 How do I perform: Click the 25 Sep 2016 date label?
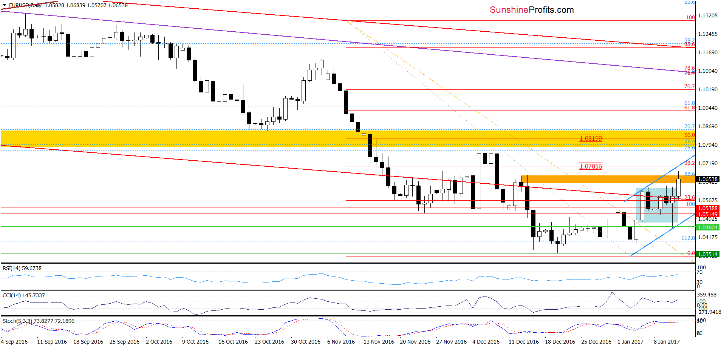point(124,342)
